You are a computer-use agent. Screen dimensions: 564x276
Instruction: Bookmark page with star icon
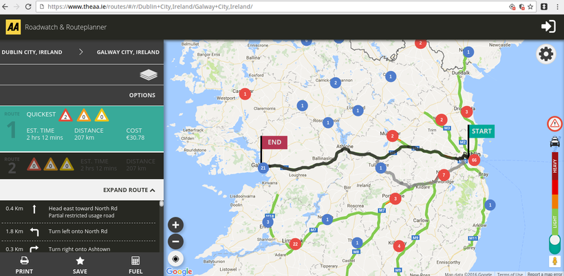point(530,7)
